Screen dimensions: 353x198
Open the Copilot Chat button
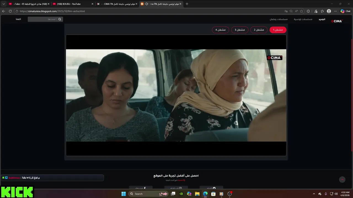point(345,11)
